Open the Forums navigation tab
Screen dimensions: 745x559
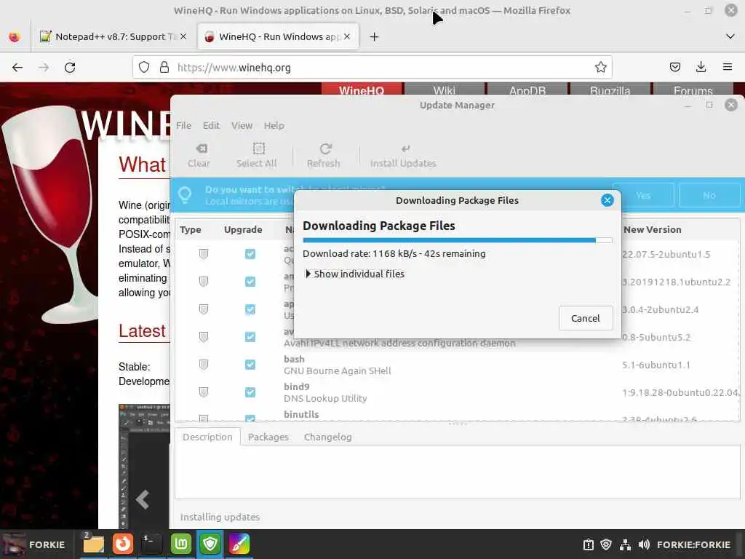pyautogui.click(x=693, y=90)
